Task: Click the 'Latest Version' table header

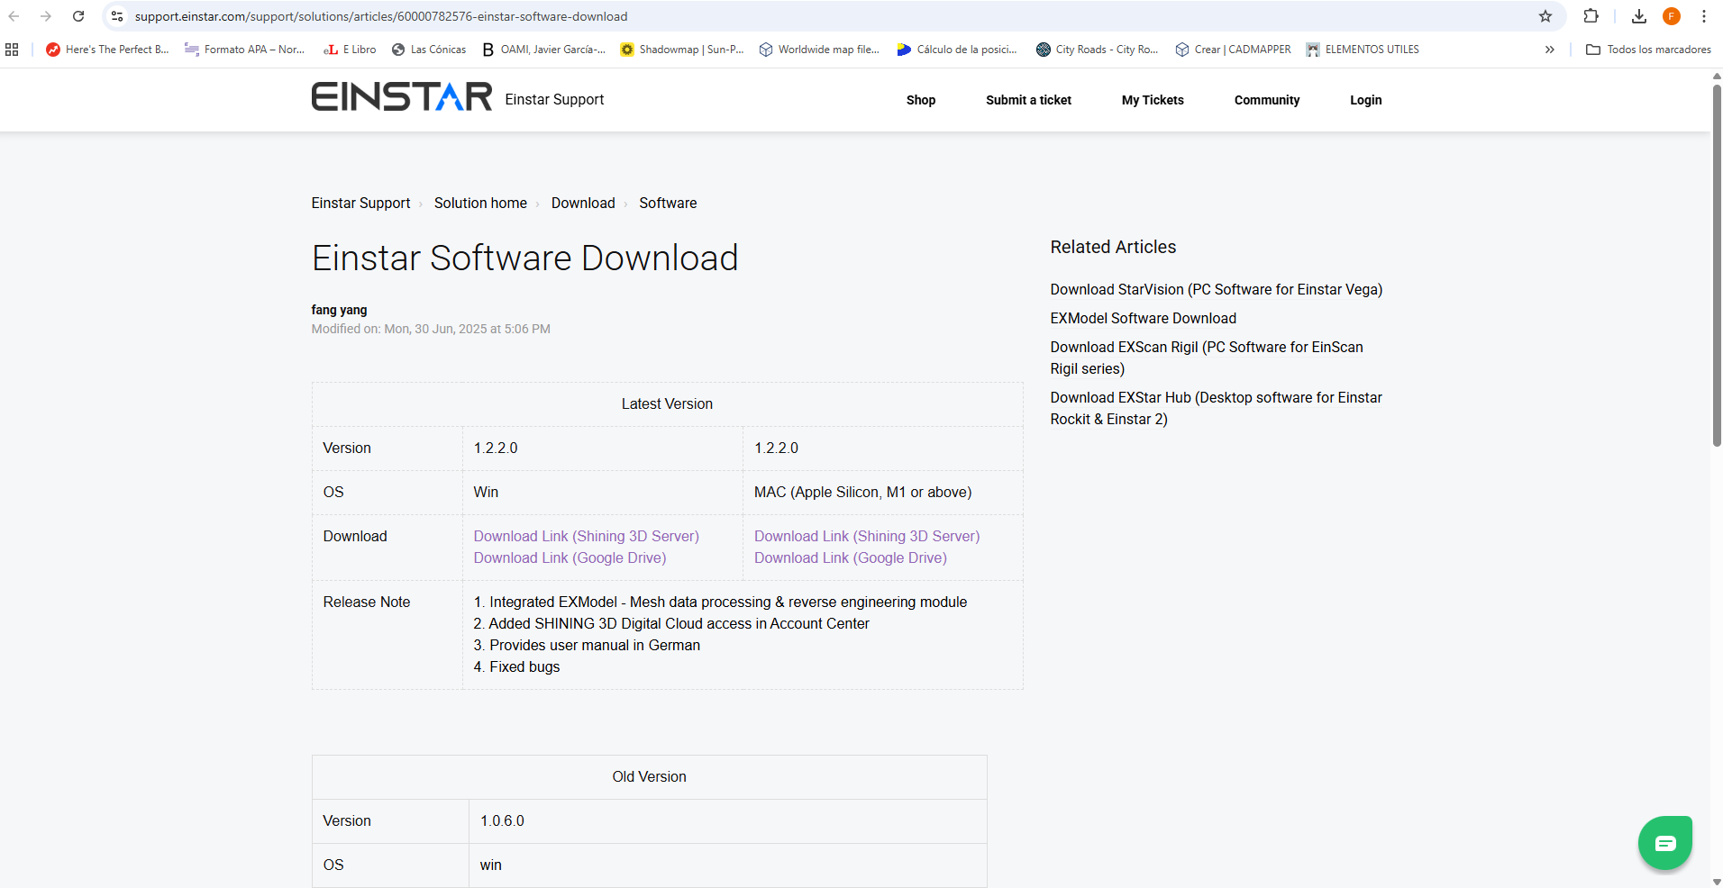Action: (667, 404)
